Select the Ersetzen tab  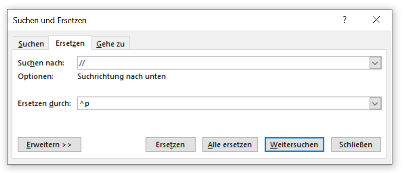point(70,44)
